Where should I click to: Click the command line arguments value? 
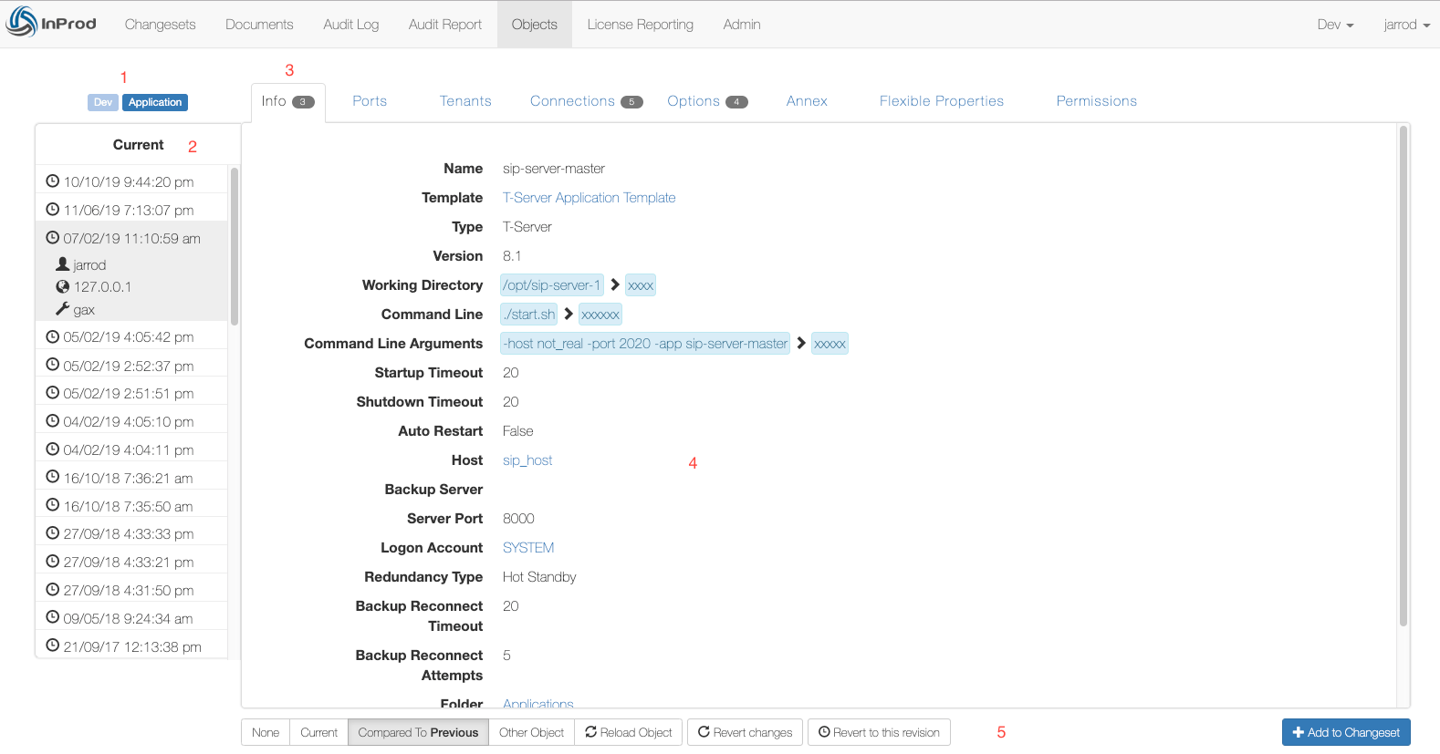(645, 344)
